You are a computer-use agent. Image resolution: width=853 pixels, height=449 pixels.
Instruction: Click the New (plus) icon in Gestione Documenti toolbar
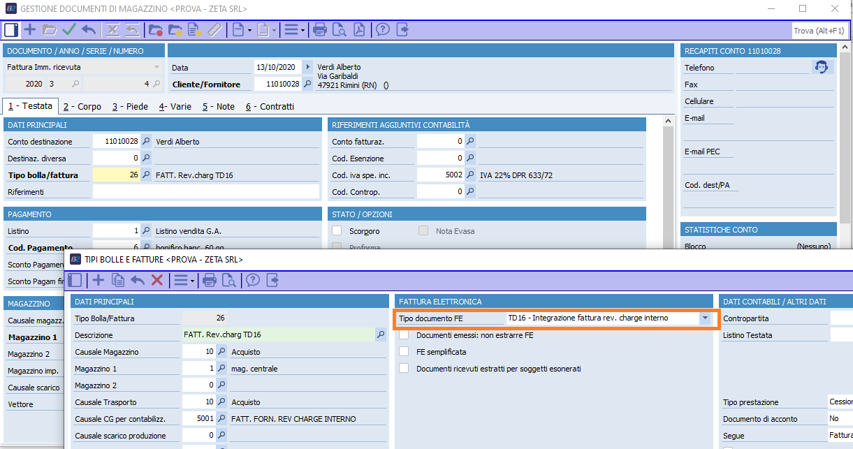[x=30, y=29]
